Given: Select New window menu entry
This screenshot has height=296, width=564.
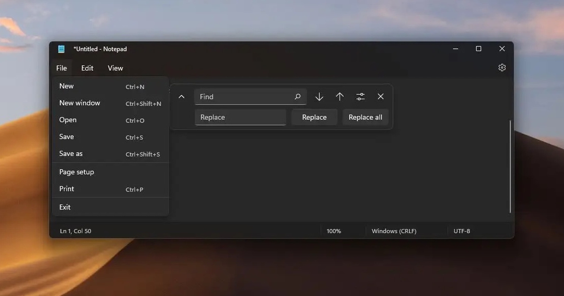Looking at the screenshot, I should pos(110,103).
